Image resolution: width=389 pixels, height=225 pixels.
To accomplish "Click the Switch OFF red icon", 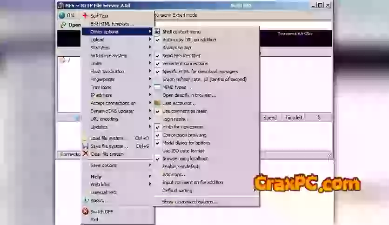I will tap(85, 212).
